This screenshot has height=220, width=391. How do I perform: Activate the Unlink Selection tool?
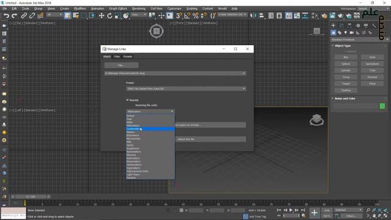click(32, 16)
